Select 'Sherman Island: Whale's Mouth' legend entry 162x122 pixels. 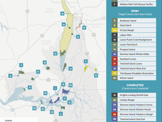pyautogui.click(x=134, y=110)
